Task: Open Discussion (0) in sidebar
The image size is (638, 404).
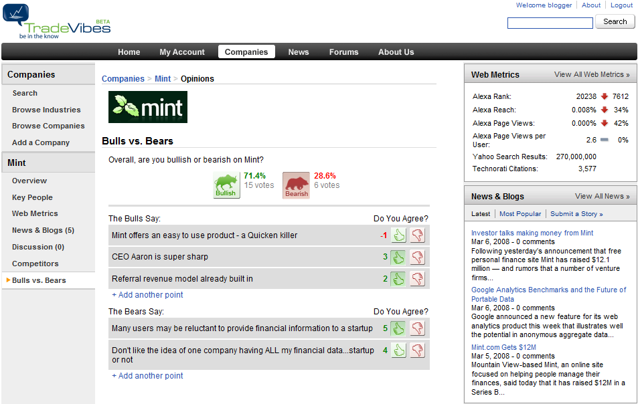Action: pyautogui.click(x=38, y=247)
